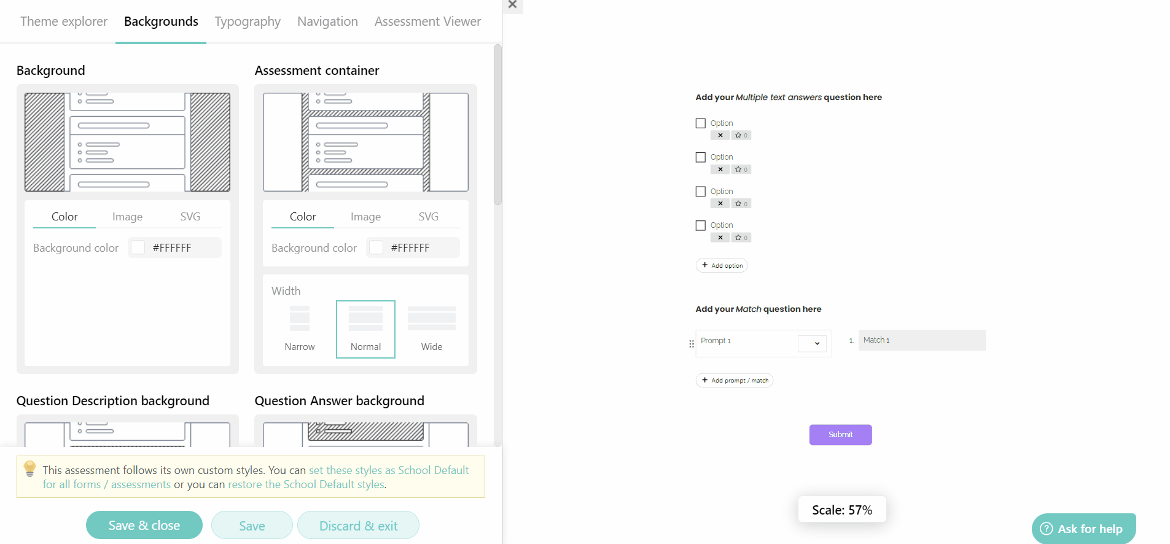This screenshot has width=1170, height=544.
Task: Click the lightbulb icon in the styles notice
Action: coord(29,470)
